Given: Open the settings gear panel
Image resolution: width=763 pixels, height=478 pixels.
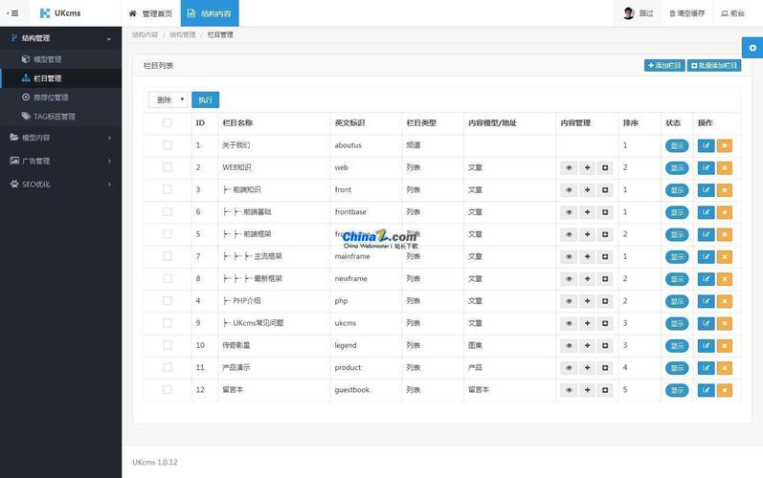Looking at the screenshot, I should point(752,48).
